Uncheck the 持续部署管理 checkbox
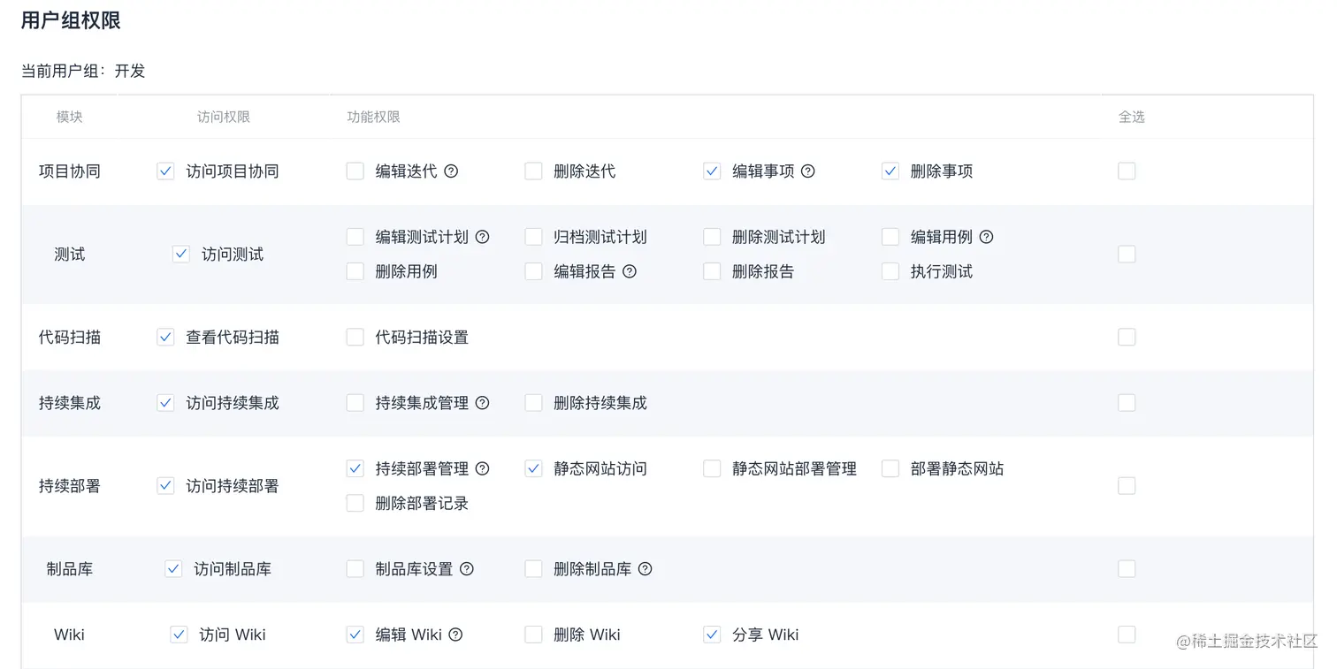This screenshot has height=669, width=1337. tap(355, 468)
